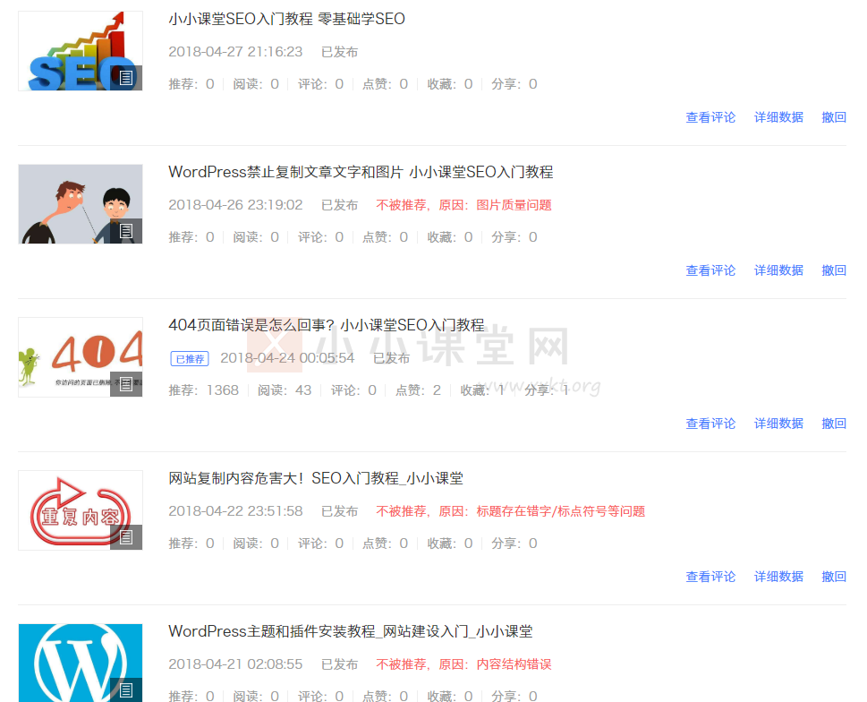The height and width of the screenshot is (702, 867).
Task: Click 查看评论 for the 404页面错误 article
Action: tap(710, 424)
